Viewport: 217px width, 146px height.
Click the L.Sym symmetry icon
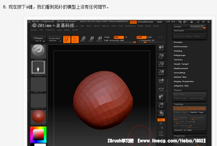point(161,89)
